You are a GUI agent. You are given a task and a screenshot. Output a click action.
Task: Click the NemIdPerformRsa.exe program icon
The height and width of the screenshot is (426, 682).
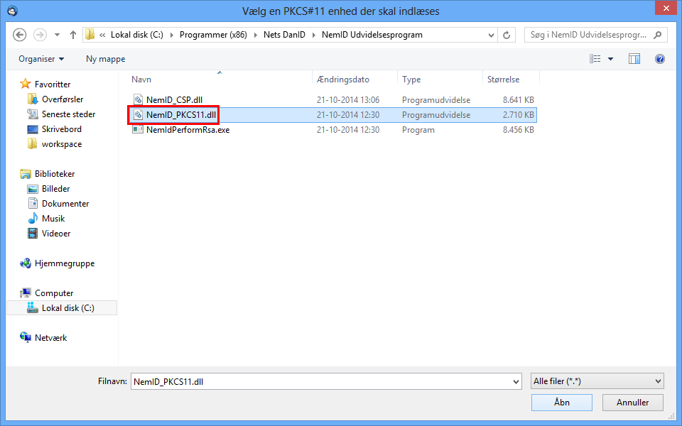click(138, 129)
